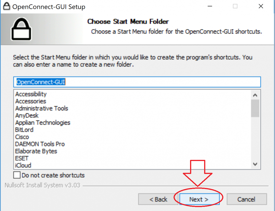This screenshot has width=275, height=211.
Task: Click the Start Menu folder name field
Action: (137, 82)
